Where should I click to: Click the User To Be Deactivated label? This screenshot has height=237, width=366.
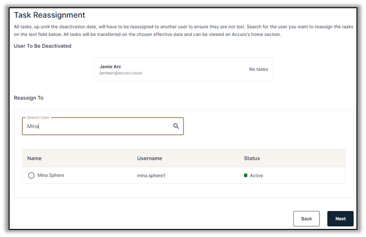[43, 46]
